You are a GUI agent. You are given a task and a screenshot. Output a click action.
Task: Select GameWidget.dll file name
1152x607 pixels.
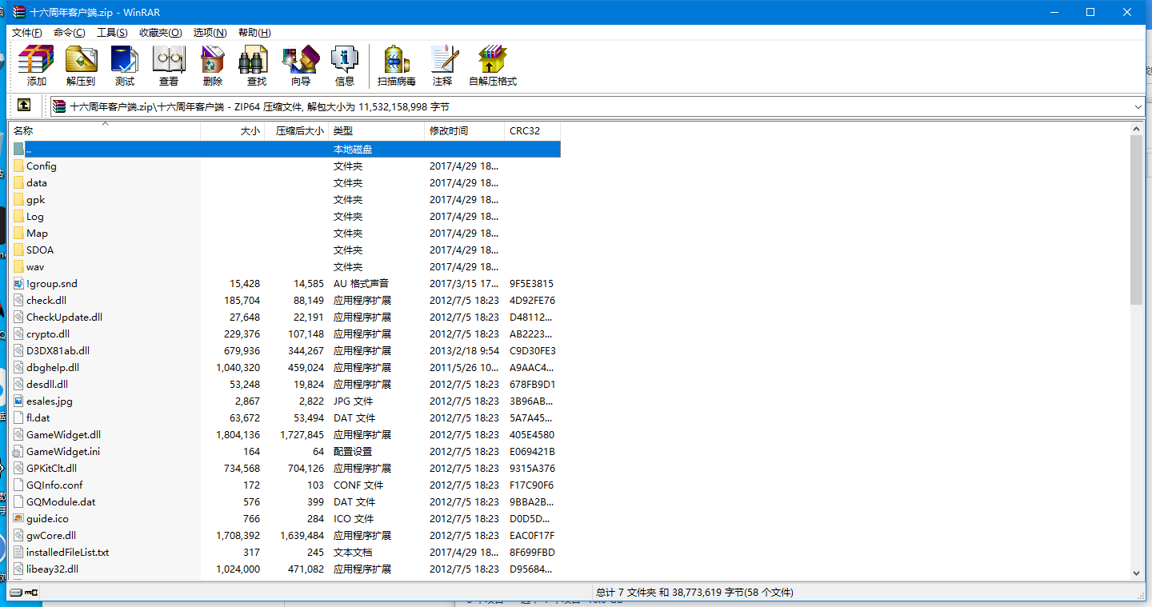[63, 435]
